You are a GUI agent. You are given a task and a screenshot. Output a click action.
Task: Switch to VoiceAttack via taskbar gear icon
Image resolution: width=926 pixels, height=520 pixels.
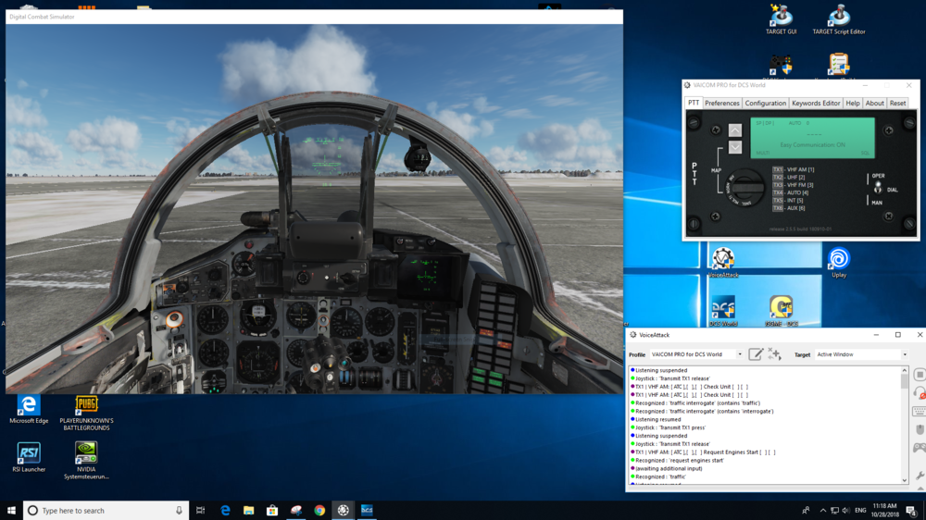344,511
